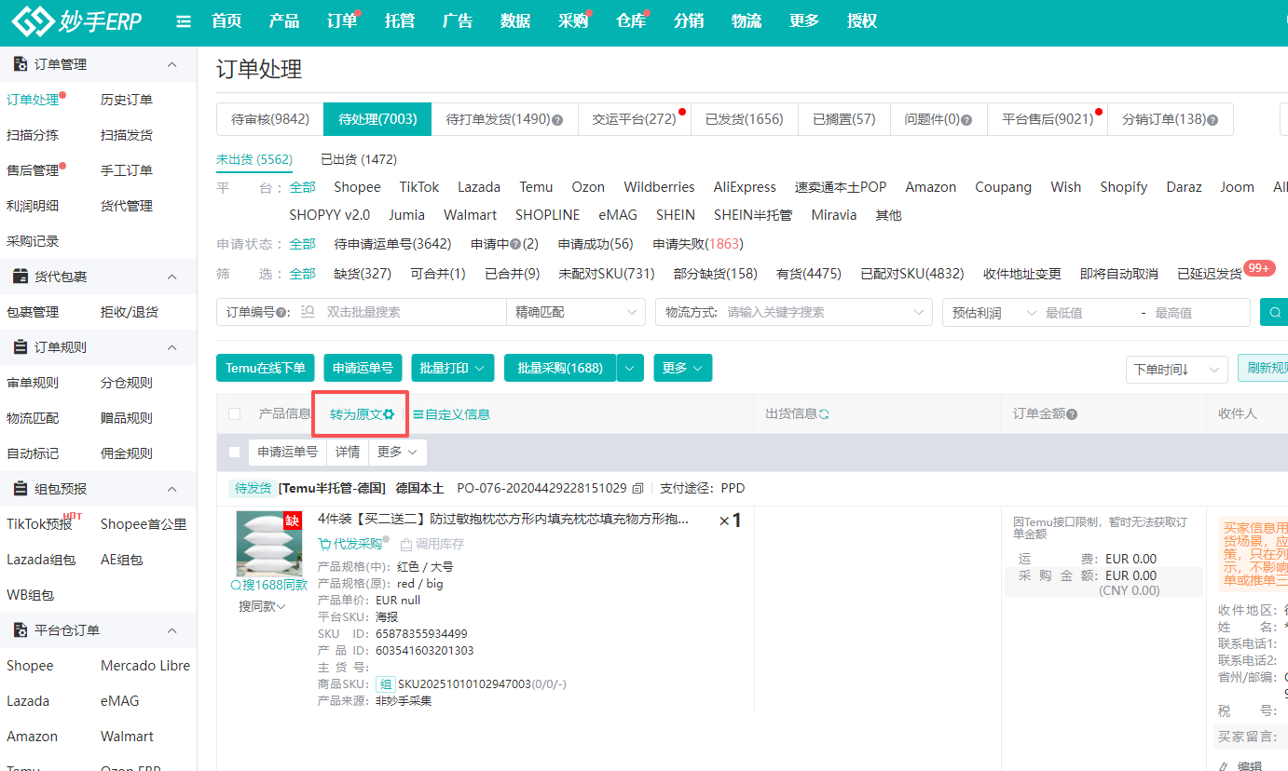Click the gear icon next to 转为原文
Image resolution: width=1288 pixels, height=771 pixels.
[x=389, y=414]
